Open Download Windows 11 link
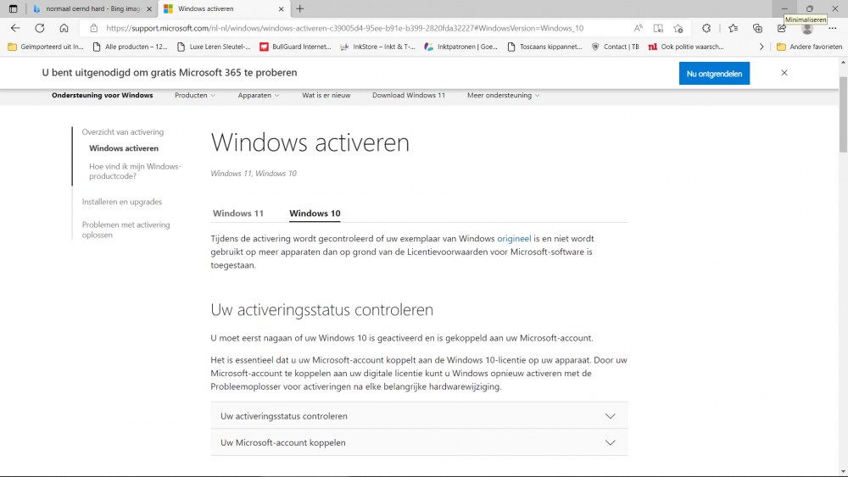Viewport: 848px width, 477px height. click(409, 95)
